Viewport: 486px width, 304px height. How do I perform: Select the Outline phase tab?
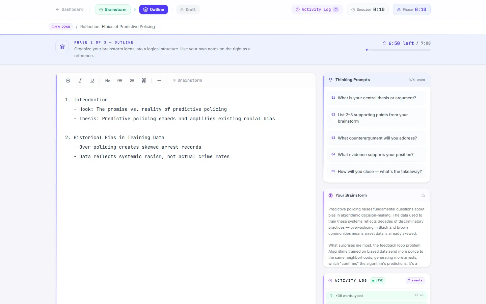click(154, 9)
